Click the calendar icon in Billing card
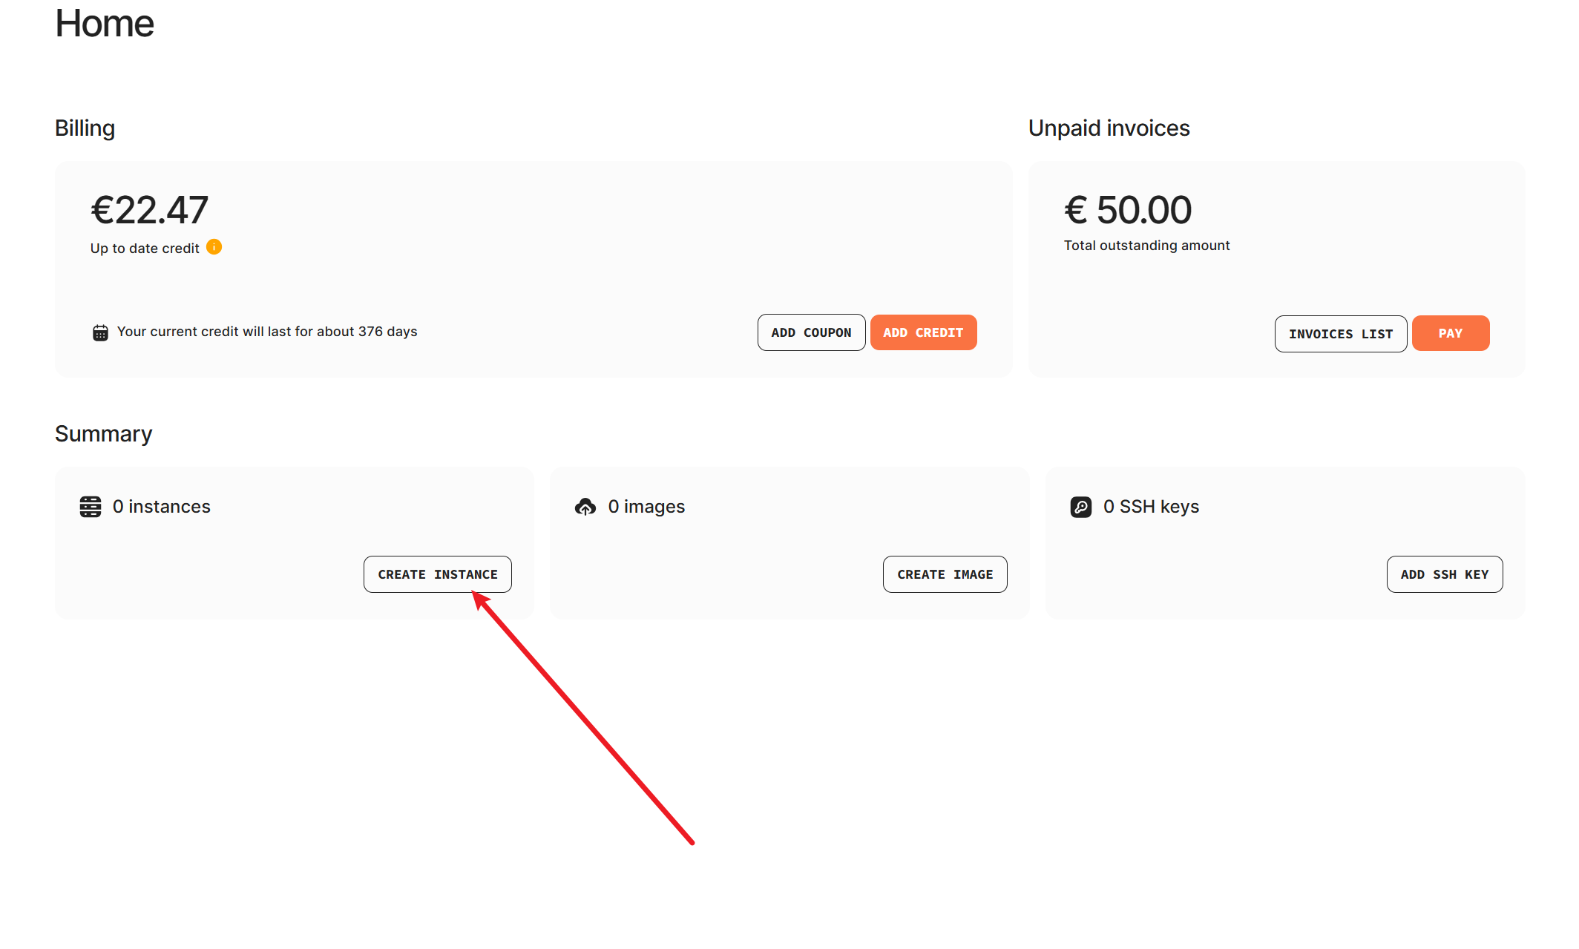Screen dimensions: 1579x949 coord(100,332)
